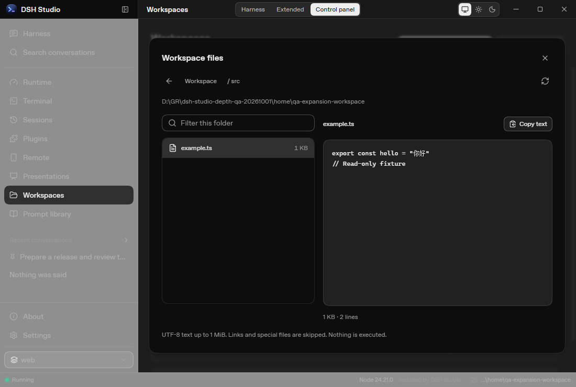Click the Harness chat icon in sidebar

click(14, 34)
